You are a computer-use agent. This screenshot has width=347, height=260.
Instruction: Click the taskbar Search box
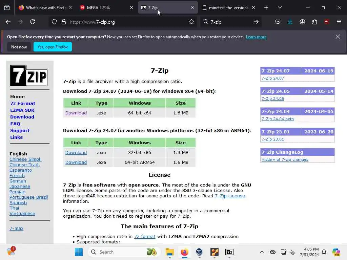coord(124,252)
